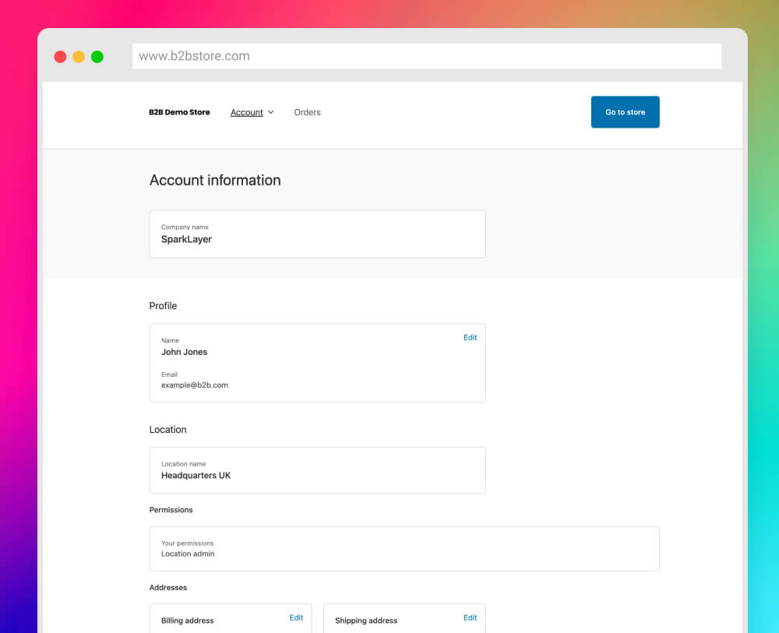This screenshot has width=779, height=633.
Task: Click the Billing address card title
Action: click(187, 621)
